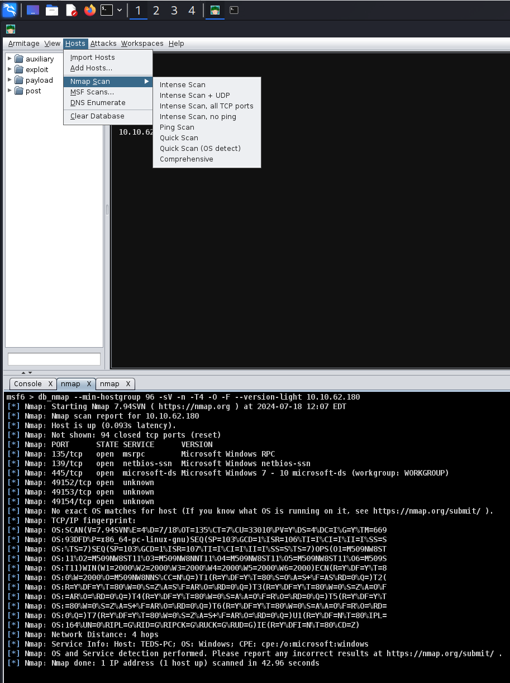Close the first nmap tab

tap(89, 384)
